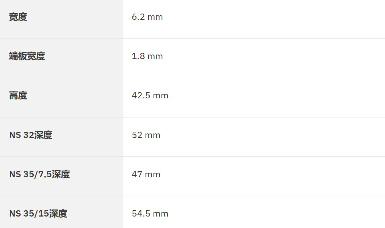The width and height of the screenshot is (385, 228).
Task: Click the NS 32深度 label cell
Action: tap(31, 135)
